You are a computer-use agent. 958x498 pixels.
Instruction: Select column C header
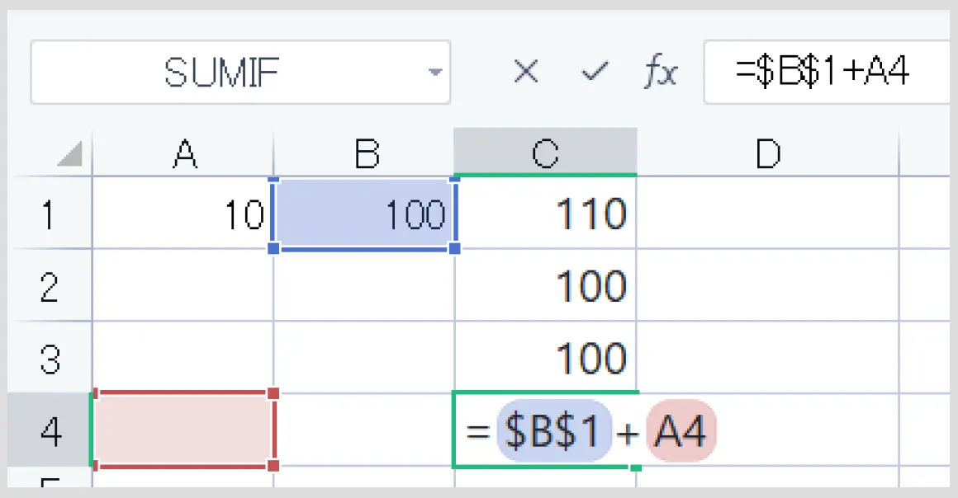click(546, 153)
